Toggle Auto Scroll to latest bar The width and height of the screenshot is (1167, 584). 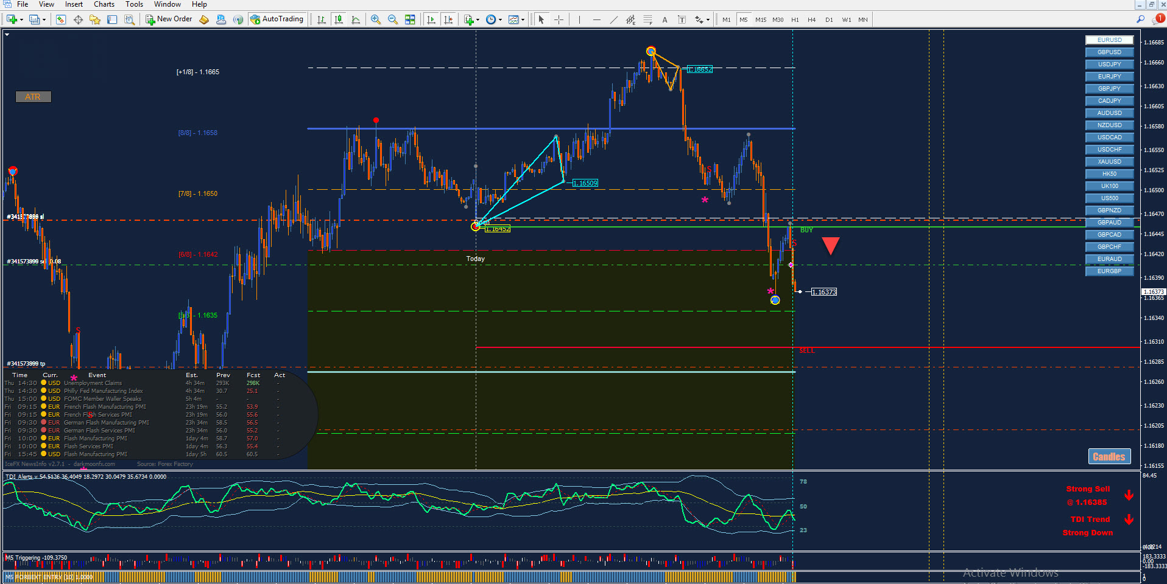click(431, 19)
